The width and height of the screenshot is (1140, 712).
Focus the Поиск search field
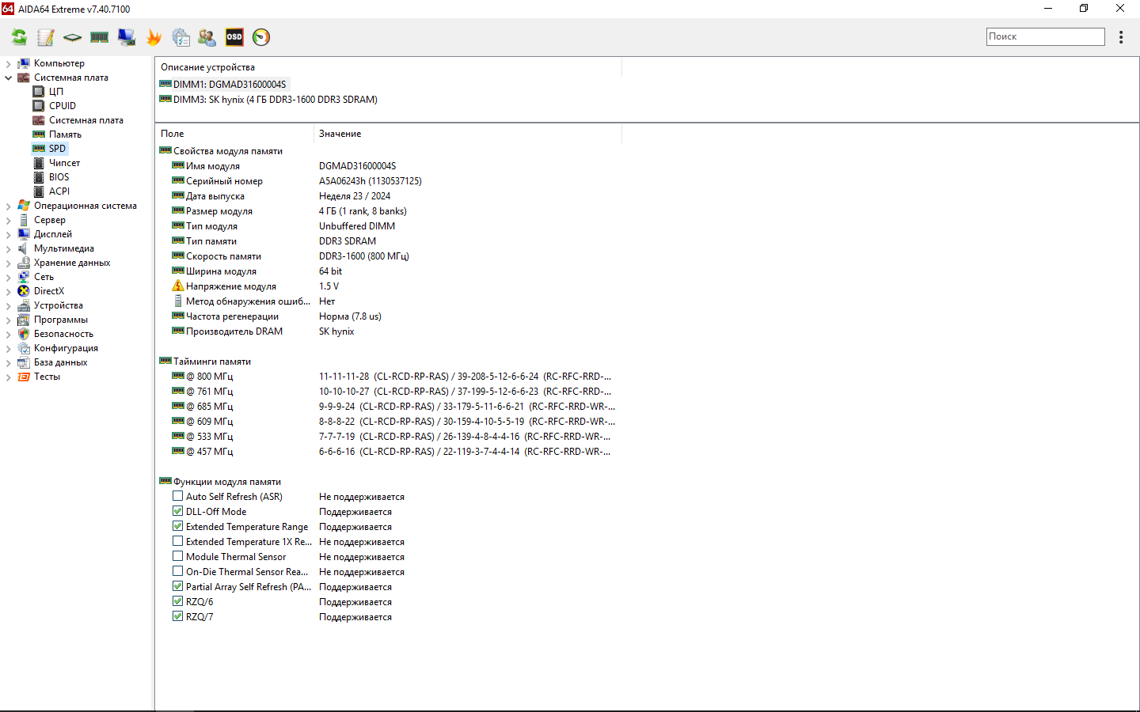click(x=1045, y=36)
